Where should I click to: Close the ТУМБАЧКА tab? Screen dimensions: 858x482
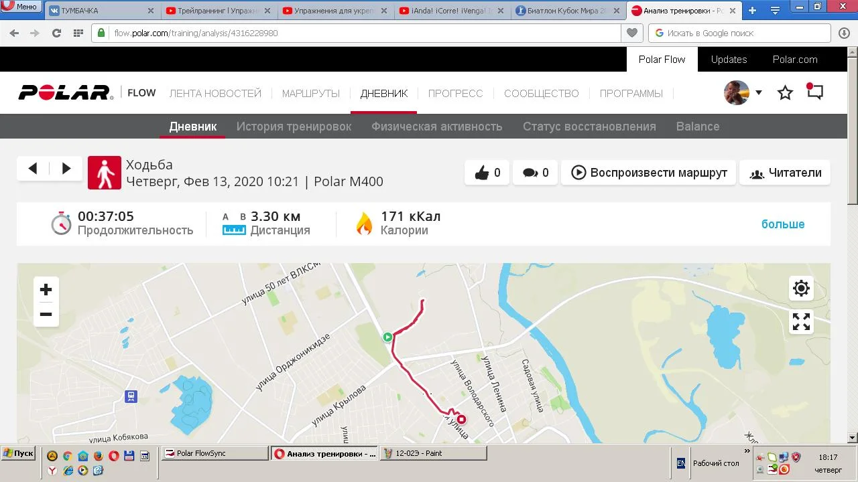150,11
